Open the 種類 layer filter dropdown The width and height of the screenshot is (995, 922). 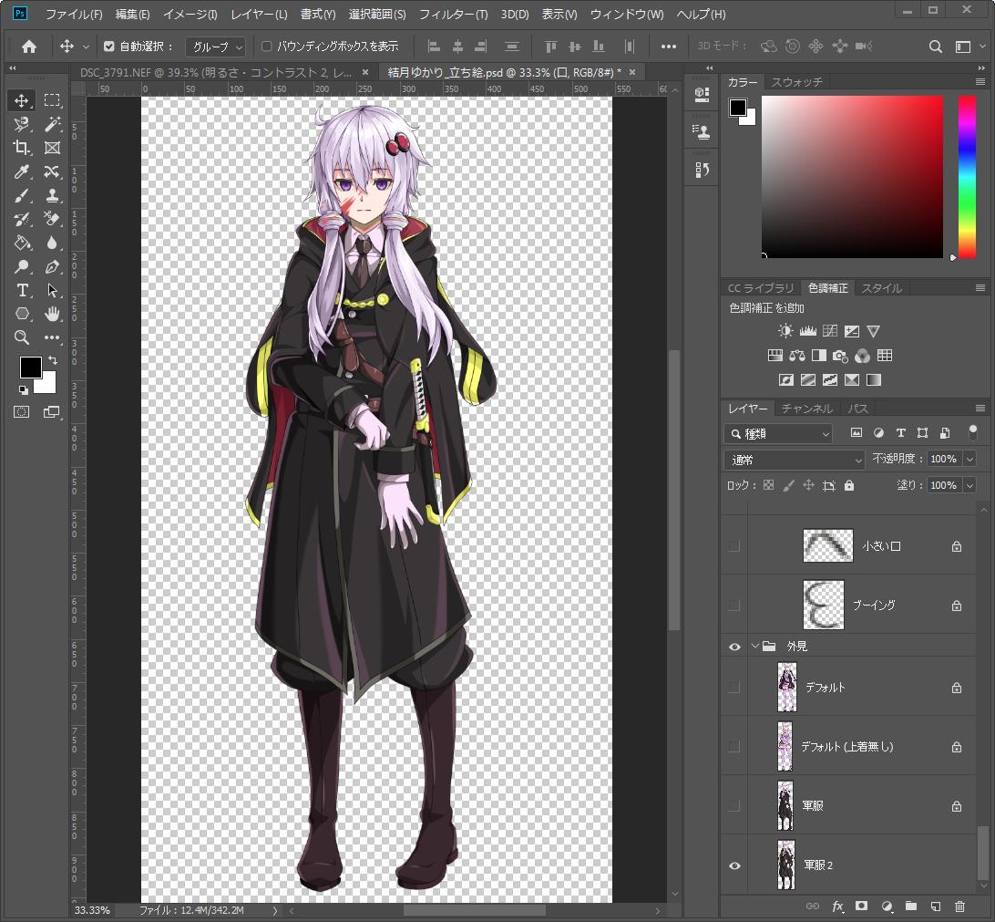pyautogui.click(x=778, y=434)
